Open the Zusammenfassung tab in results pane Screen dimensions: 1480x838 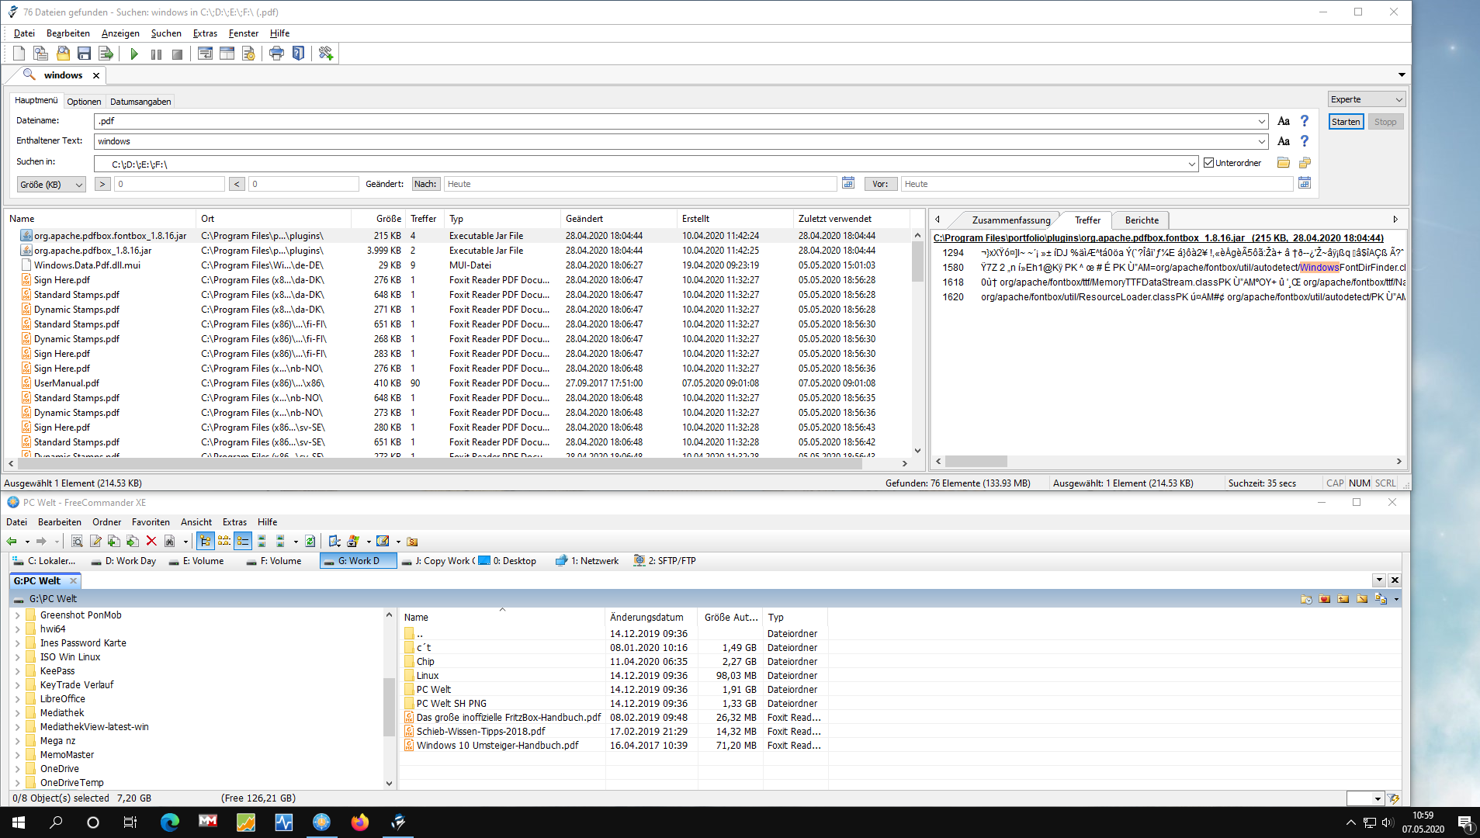tap(1010, 220)
